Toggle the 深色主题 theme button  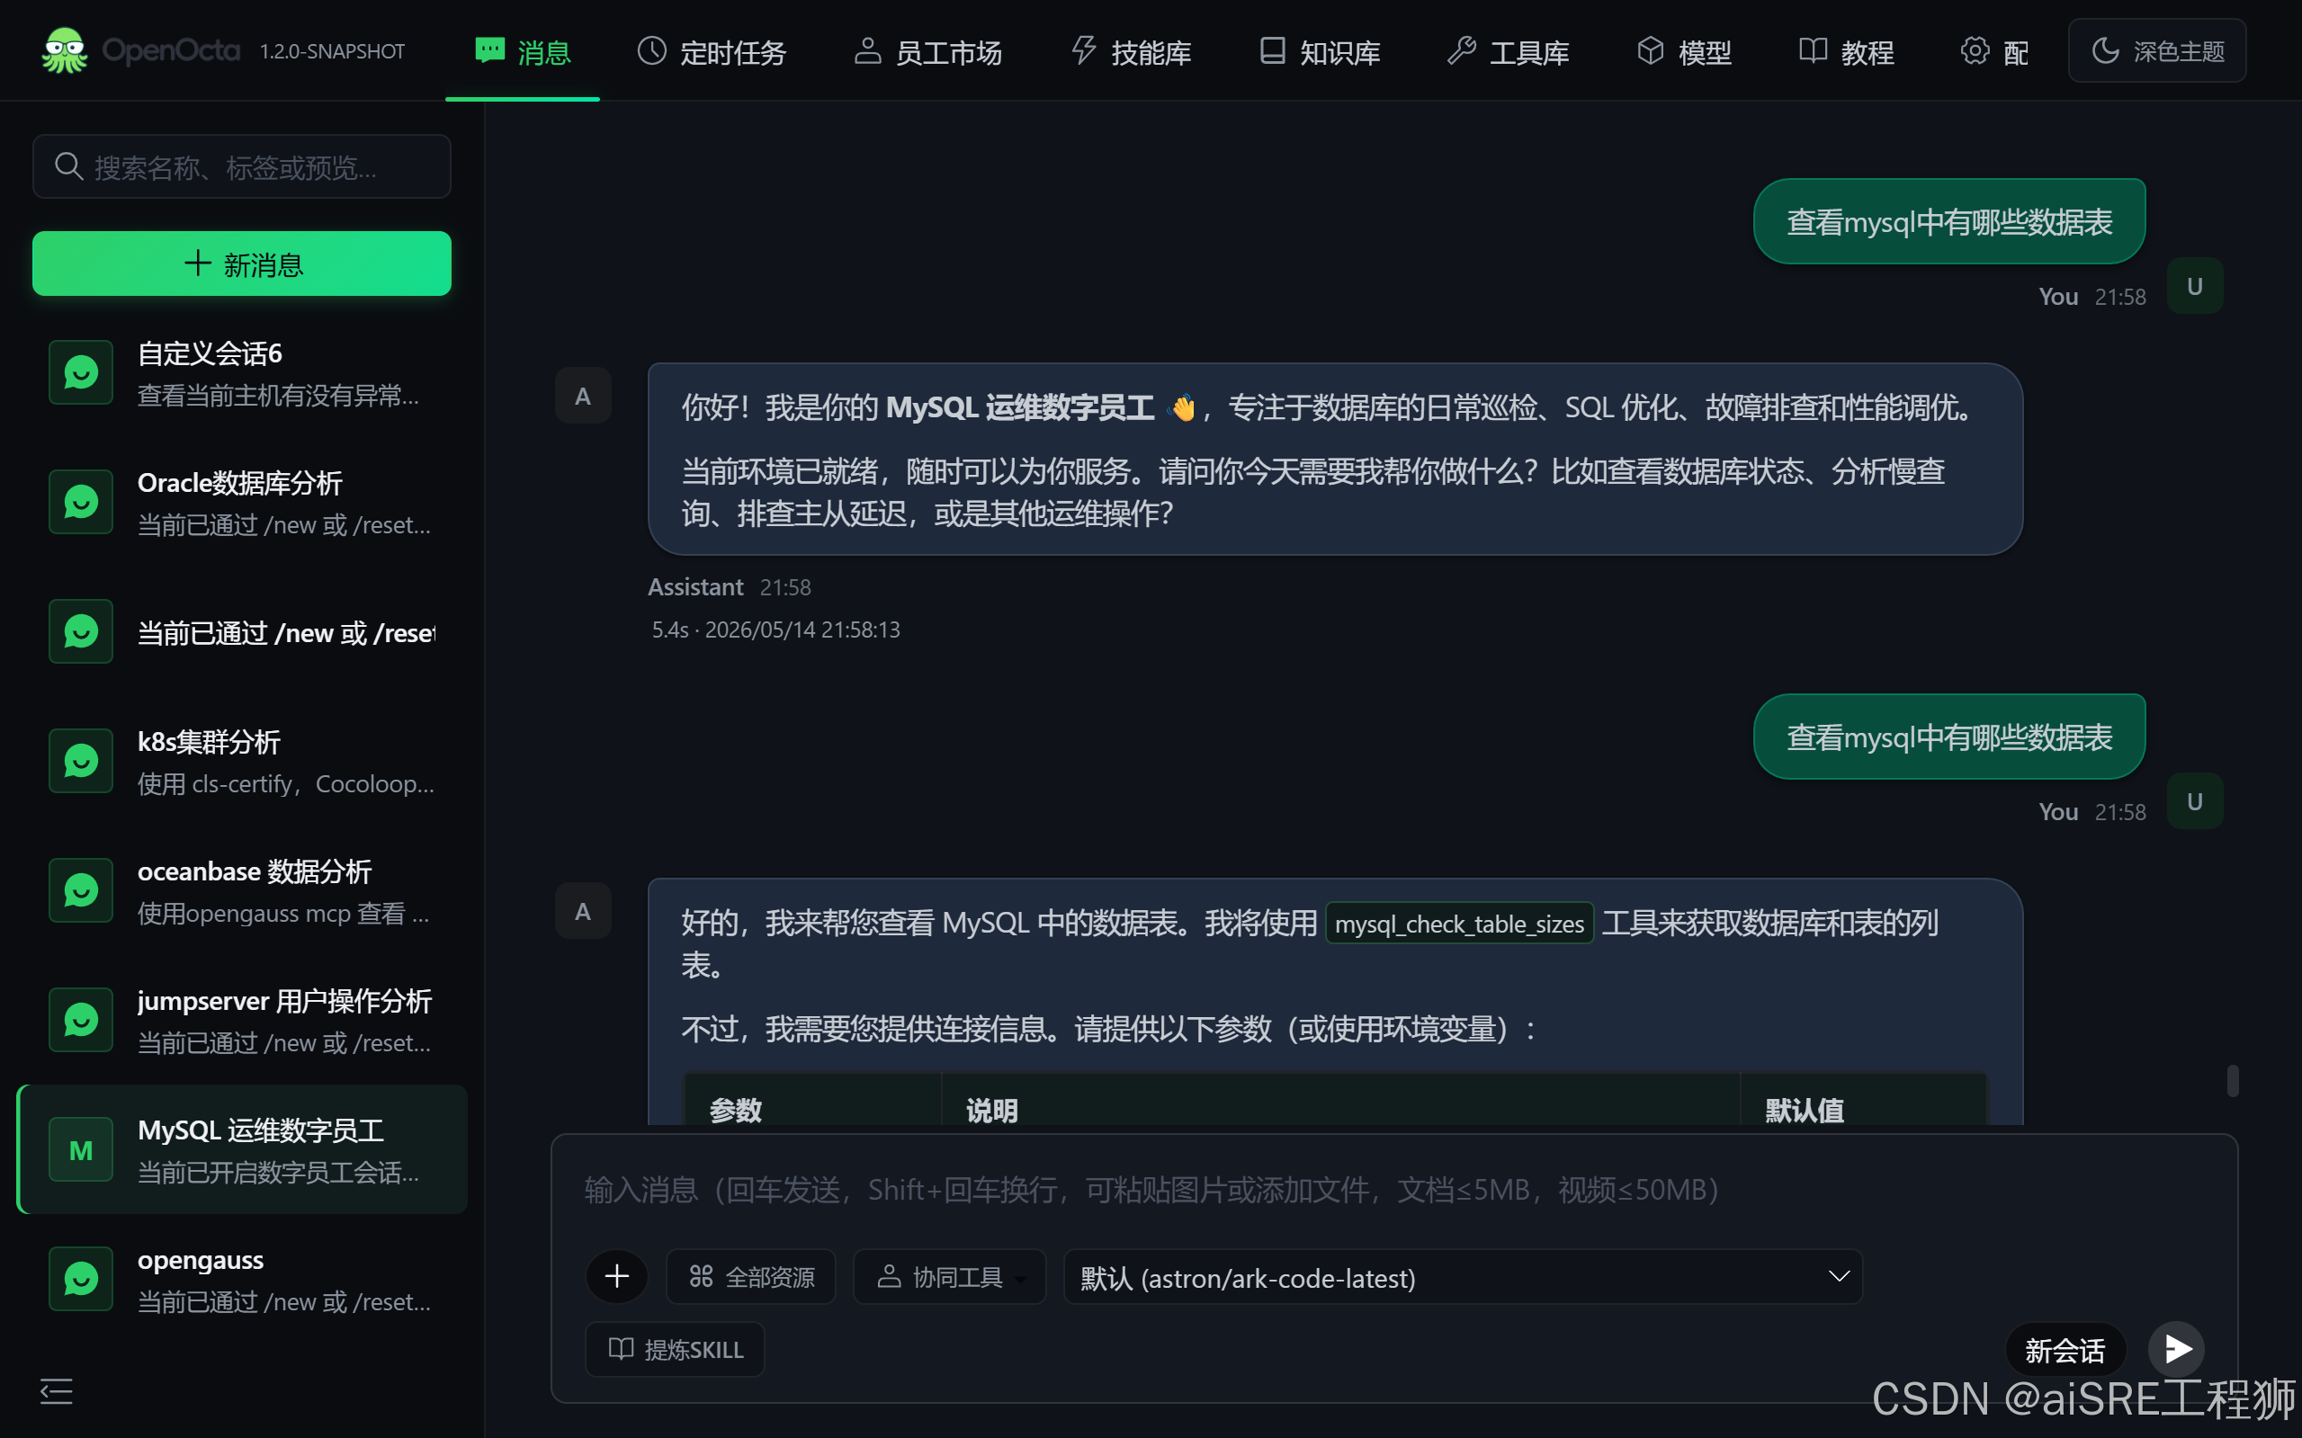click(x=2156, y=50)
